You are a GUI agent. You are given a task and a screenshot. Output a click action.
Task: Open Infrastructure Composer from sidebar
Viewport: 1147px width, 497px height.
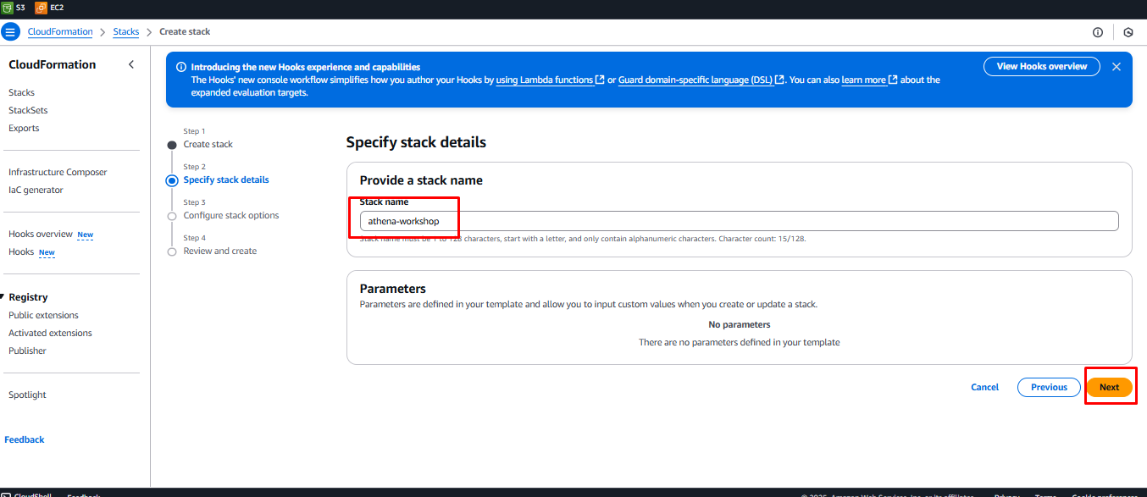pyautogui.click(x=58, y=172)
